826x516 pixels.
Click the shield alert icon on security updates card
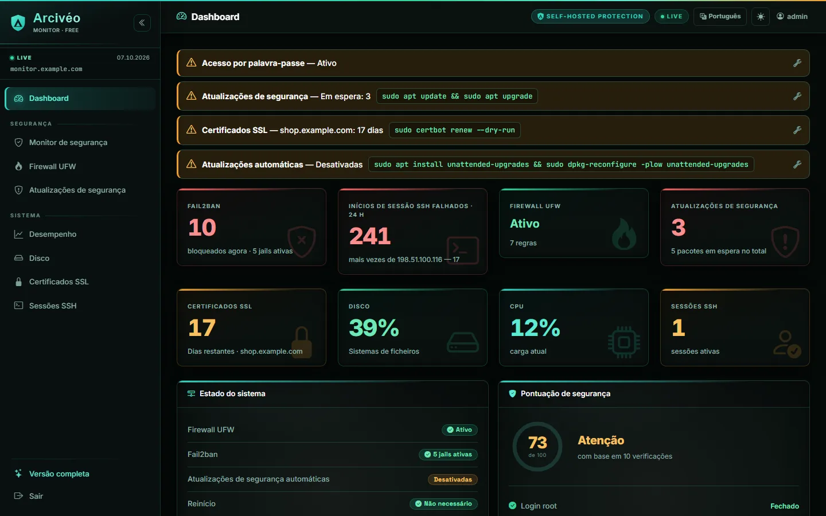pyautogui.click(x=785, y=241)
